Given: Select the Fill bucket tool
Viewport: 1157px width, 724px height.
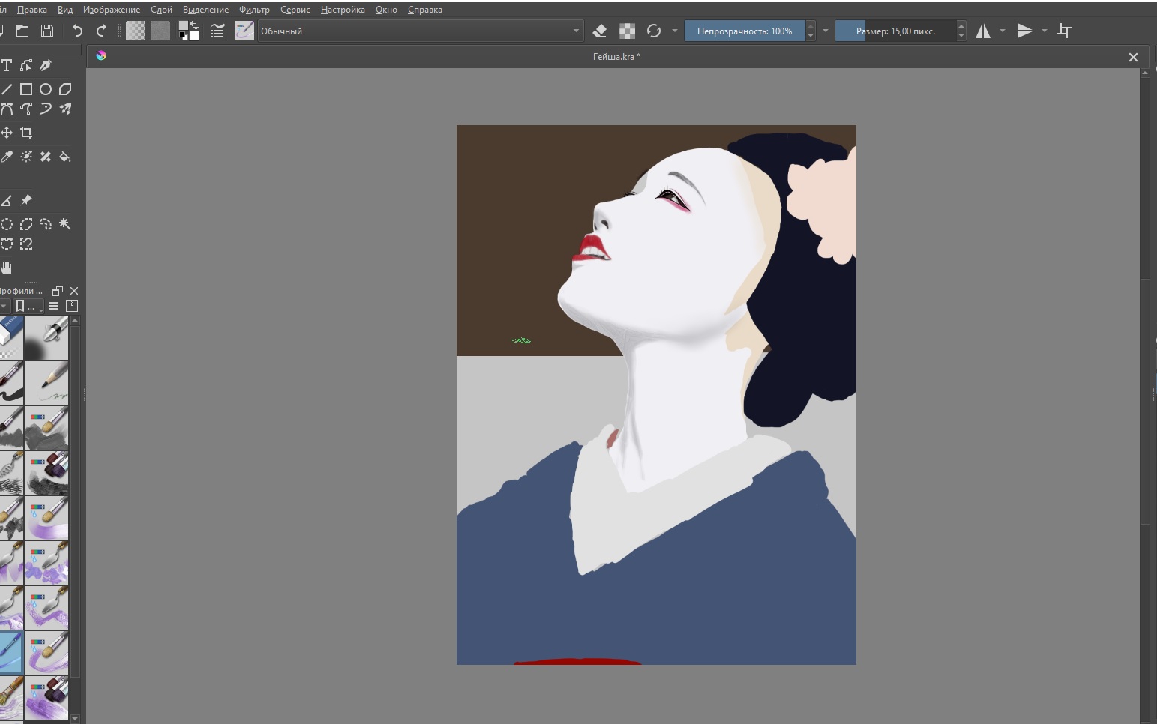Looking at the screenshot, I should pyautogui.click(x=65, y=157).
